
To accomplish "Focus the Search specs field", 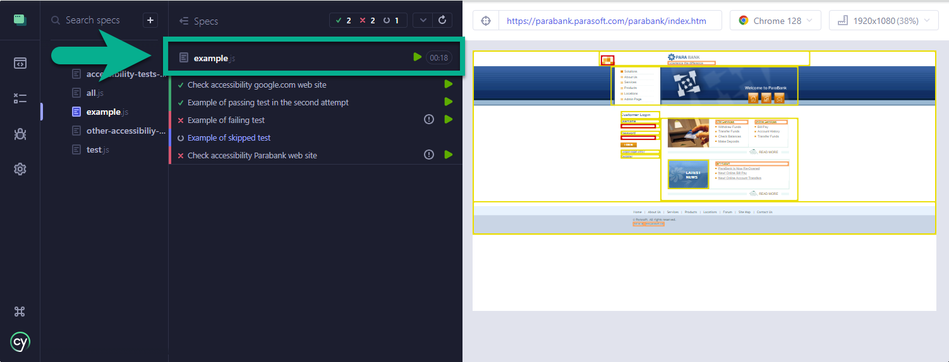I will [x=93, y=20].
